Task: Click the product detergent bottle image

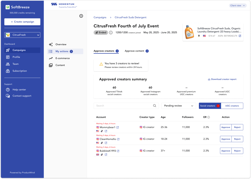Action: coord(189,32)
